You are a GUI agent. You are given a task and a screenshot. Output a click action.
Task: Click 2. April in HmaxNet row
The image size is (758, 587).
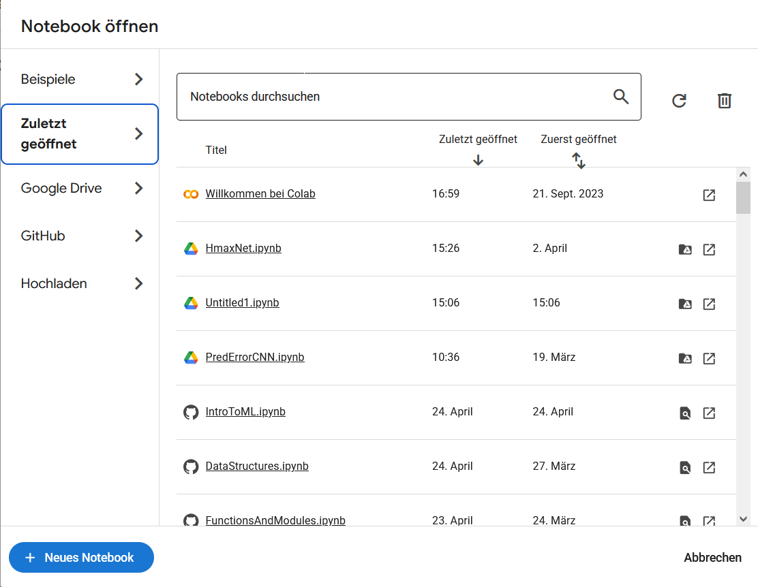tap(549, 249)
